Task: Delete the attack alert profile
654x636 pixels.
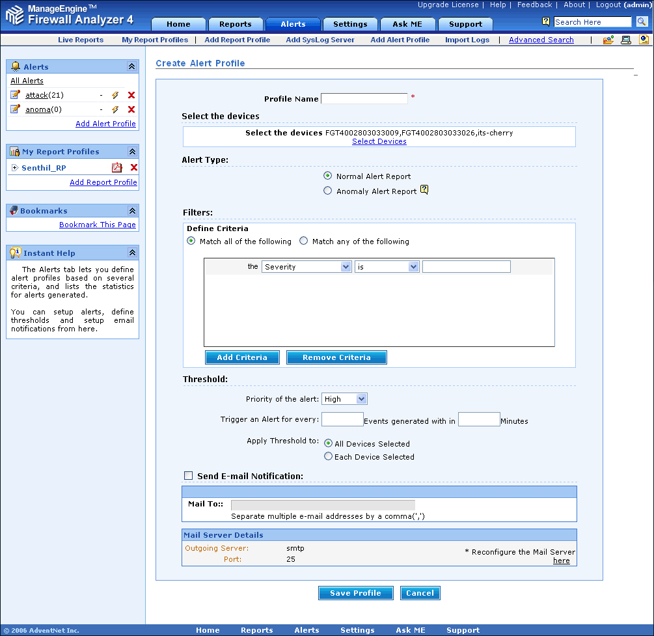Action: pyautogui.click(x=131, y=95)
